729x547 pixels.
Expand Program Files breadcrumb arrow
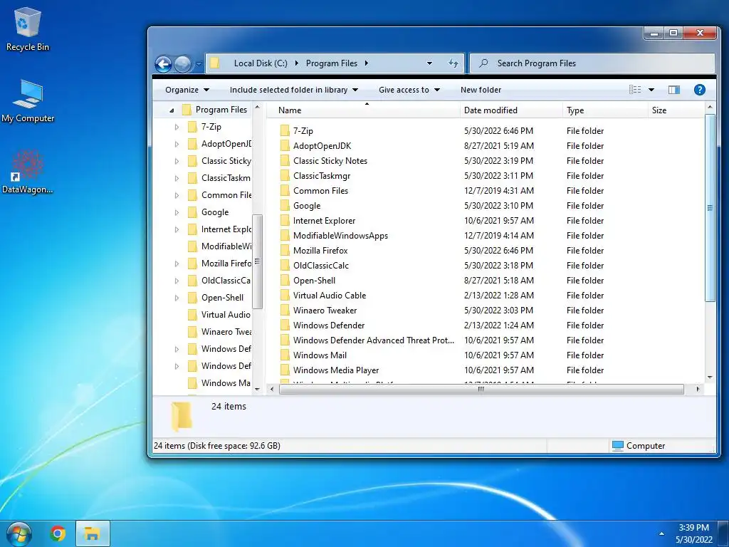point(367,63)
